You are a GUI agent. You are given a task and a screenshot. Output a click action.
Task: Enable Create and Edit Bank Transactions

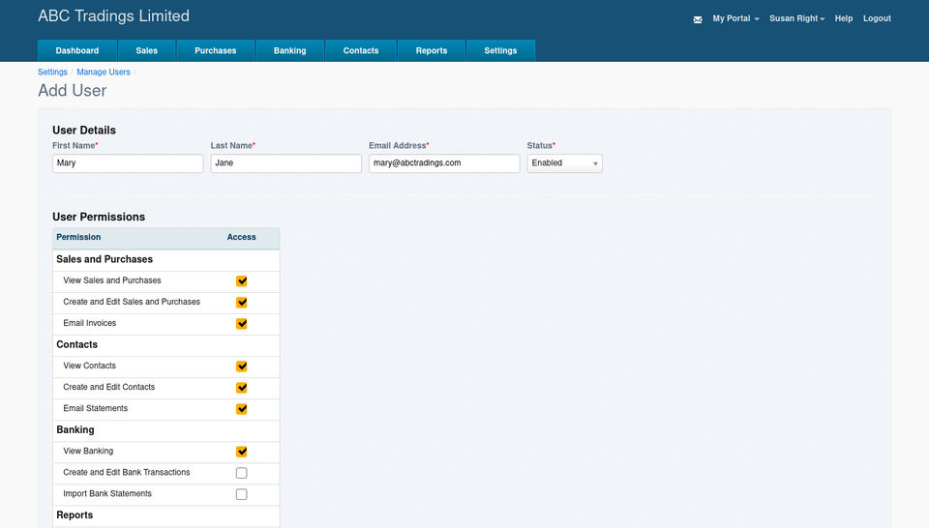coord(241,472)
